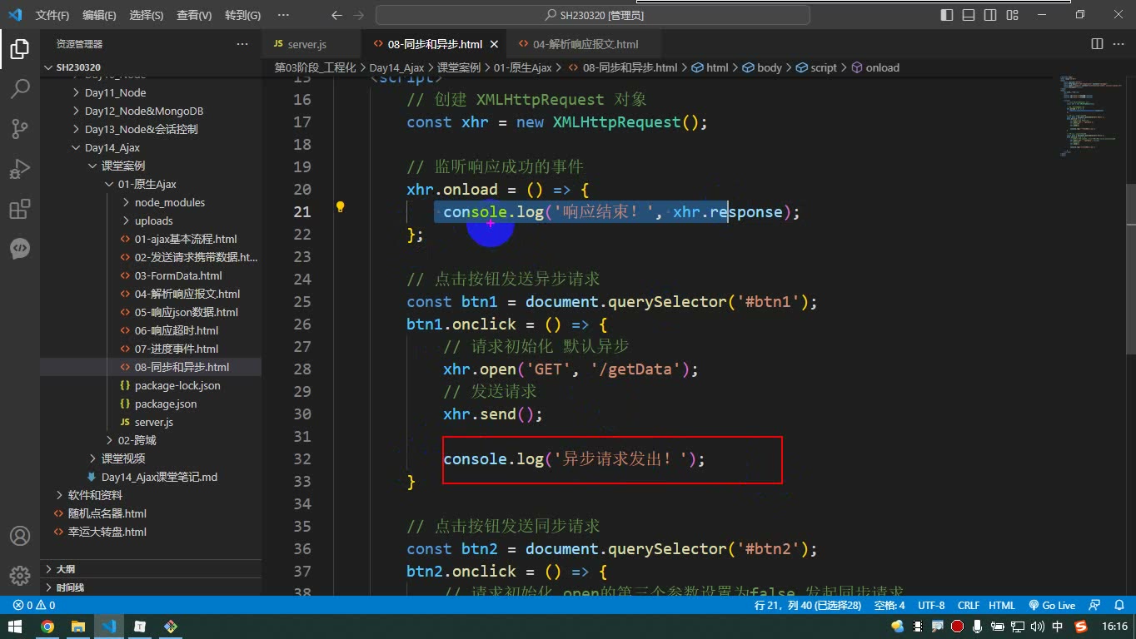Toggle the primary side bar layout
1136x639 pixels.
pos(947,15)
